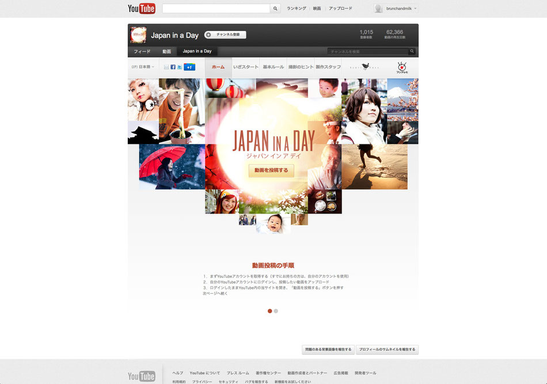547x384 pixels.
Task: Share the channel on Twitter
Action: click(179, 67)
